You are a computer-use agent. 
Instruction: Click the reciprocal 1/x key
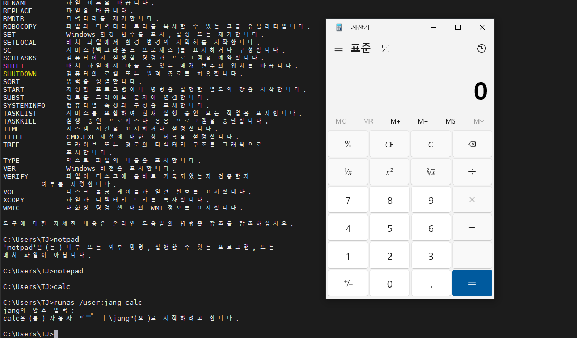tap(348, 172)
